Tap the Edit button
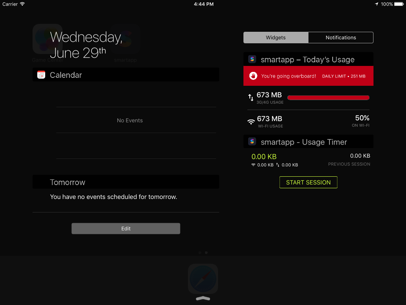The width and height of the screenshot is (406, 305). point(126,228)
